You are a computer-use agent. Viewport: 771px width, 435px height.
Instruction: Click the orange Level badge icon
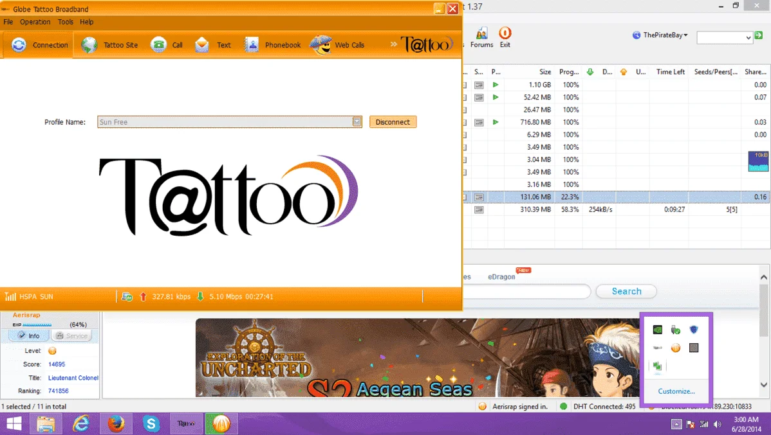point(52,351)
